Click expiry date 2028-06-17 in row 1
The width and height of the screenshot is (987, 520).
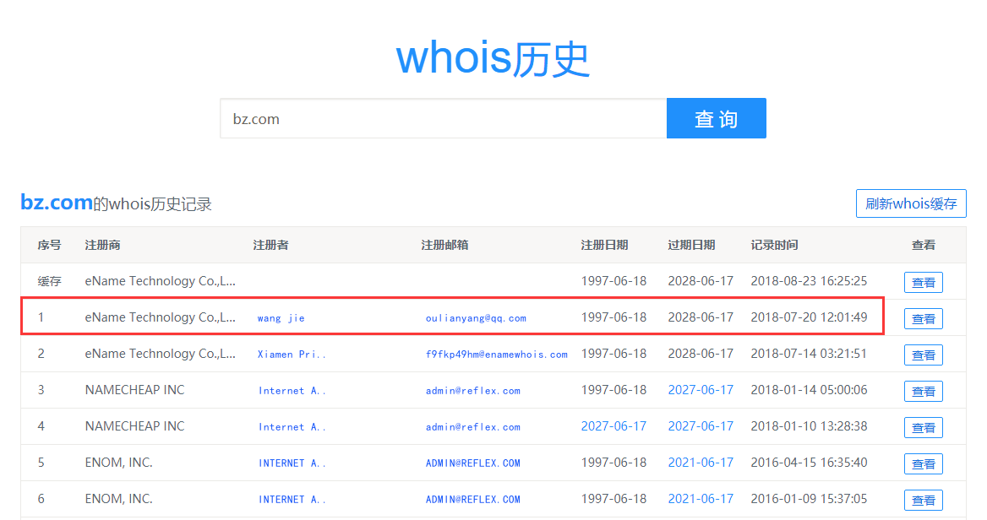[701, 317]
